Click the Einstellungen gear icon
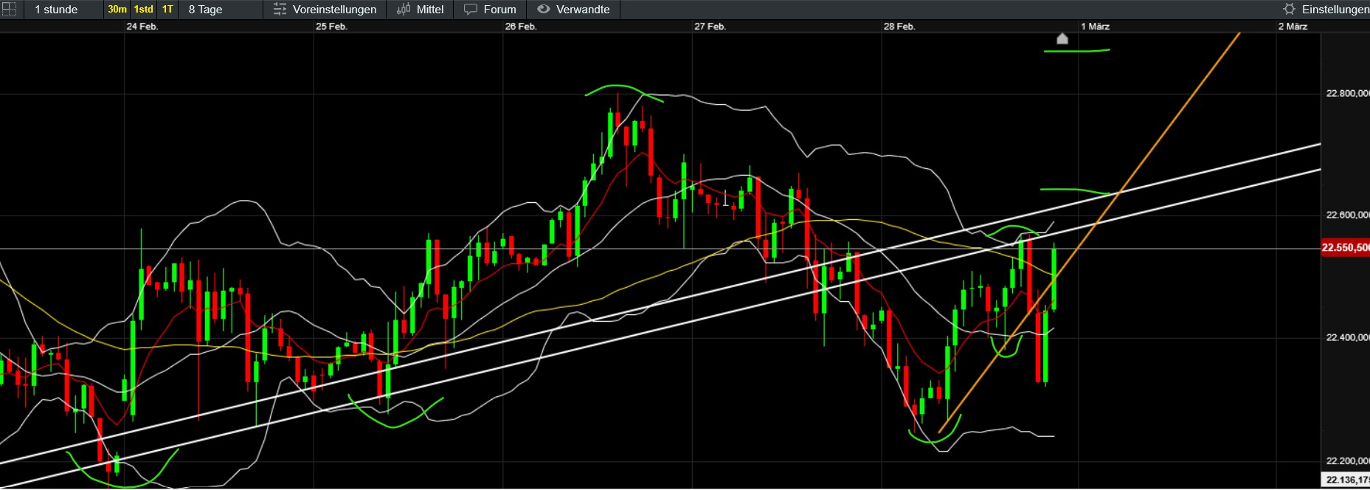 (1290, 10)
